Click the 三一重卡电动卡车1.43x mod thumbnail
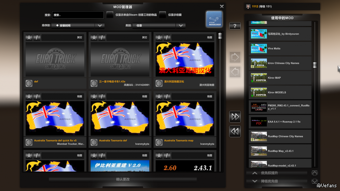The image size is (340, 191). click(x=120, y=59)
